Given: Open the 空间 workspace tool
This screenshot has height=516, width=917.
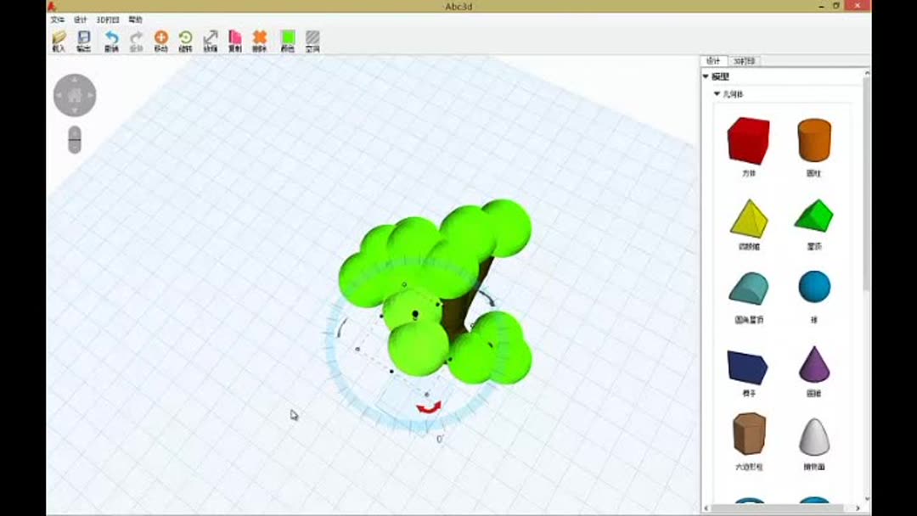Looking at the screenshot, I should (312, 38).
